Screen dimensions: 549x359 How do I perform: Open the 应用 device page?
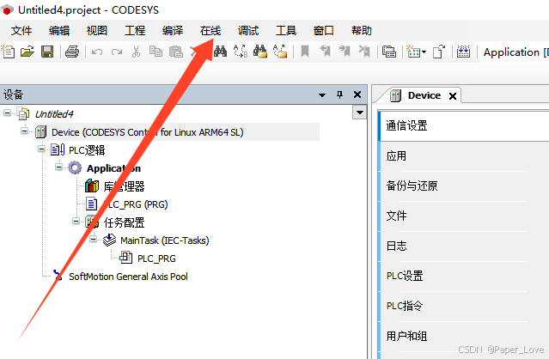pyautogui.click(x=464, y=156)
